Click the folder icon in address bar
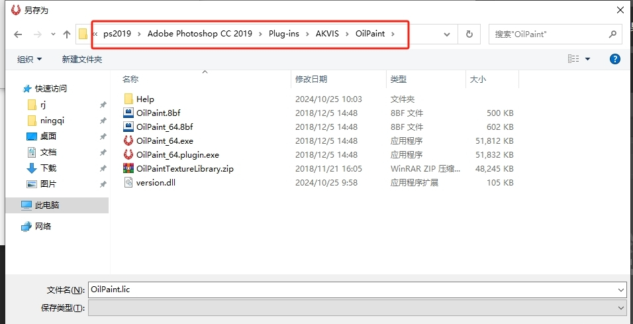Viewport: 633px width, 324px height. point(83,34)
